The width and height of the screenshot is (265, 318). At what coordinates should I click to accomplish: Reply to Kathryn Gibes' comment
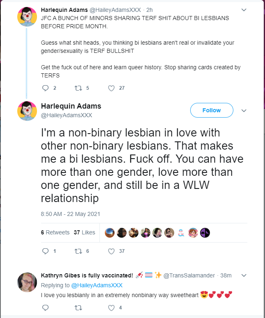[45, 308]
